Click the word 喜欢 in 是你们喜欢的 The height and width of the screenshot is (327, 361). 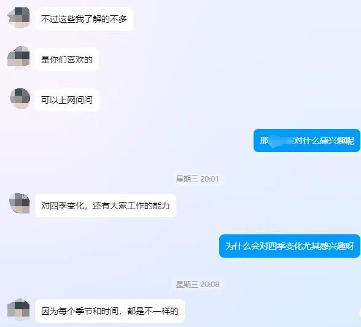(76, 60)
